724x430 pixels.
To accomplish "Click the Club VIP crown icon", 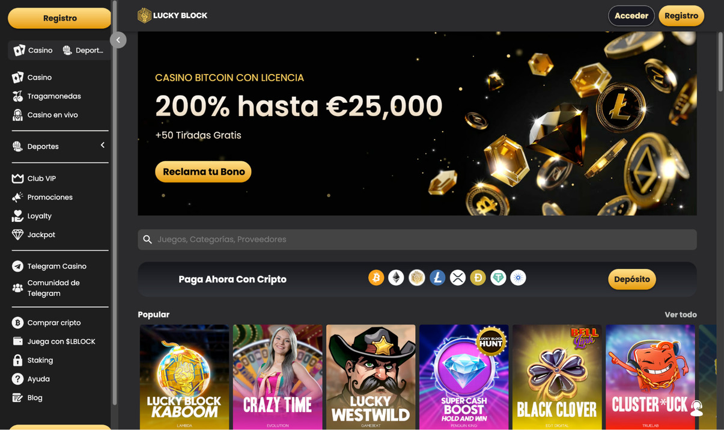I will (x=17, y=179).
